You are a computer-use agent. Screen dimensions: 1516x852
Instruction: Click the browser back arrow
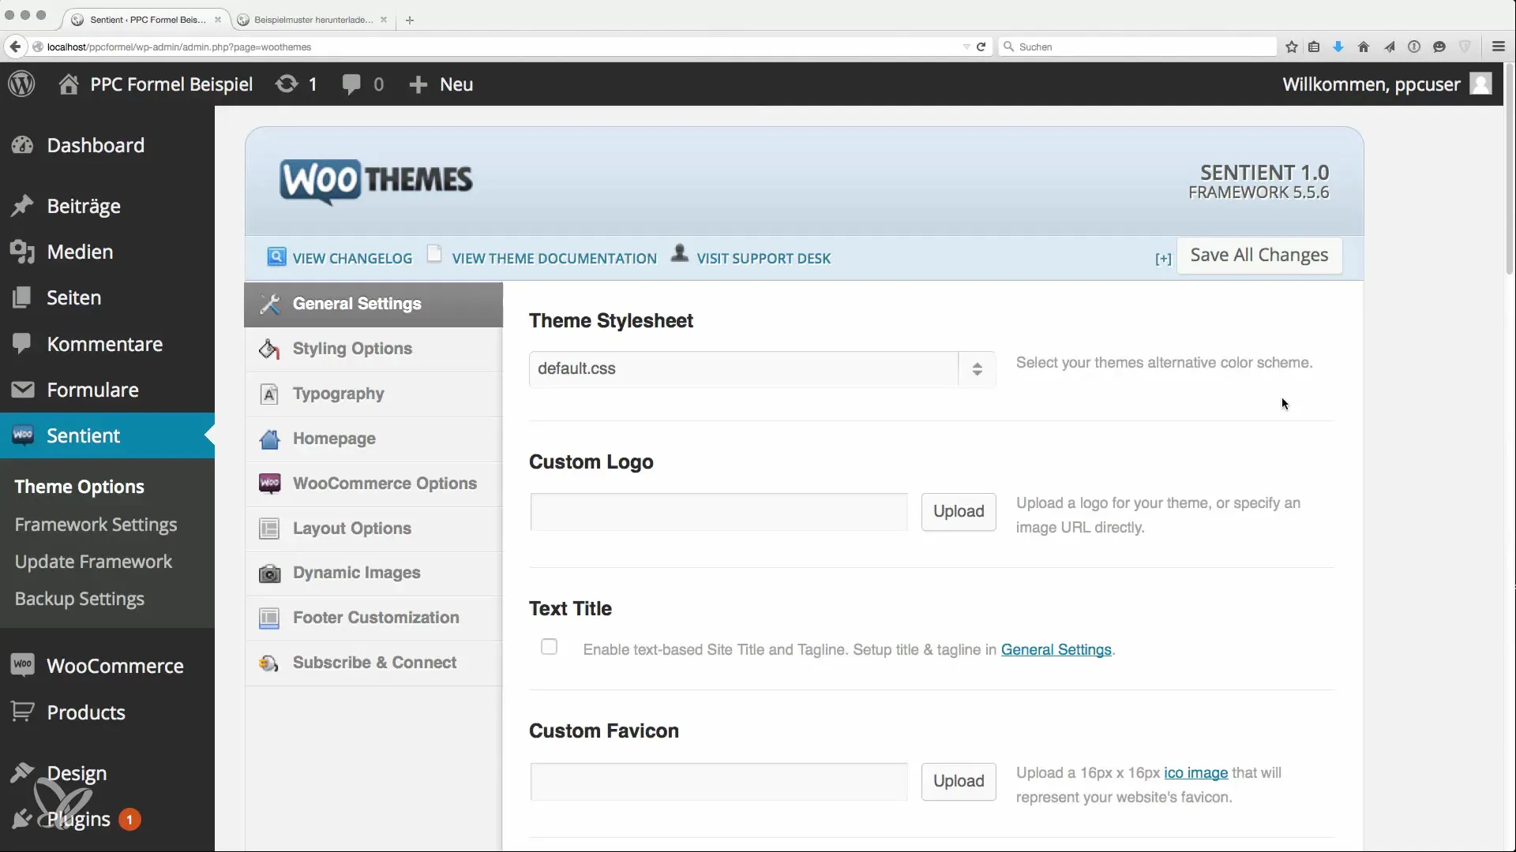pyautogui.click(x=15, y=47)
